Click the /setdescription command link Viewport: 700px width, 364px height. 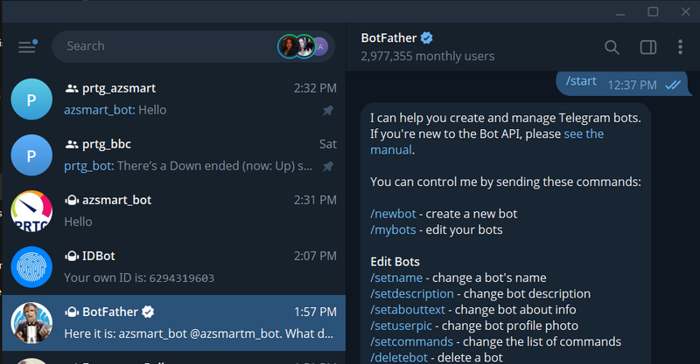coord(412,293)
